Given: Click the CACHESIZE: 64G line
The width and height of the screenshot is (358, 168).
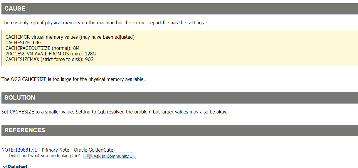Looking at the screenshot, I should (x=23, y=43).
